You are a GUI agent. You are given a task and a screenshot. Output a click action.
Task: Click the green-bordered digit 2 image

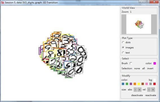(53, 61)
